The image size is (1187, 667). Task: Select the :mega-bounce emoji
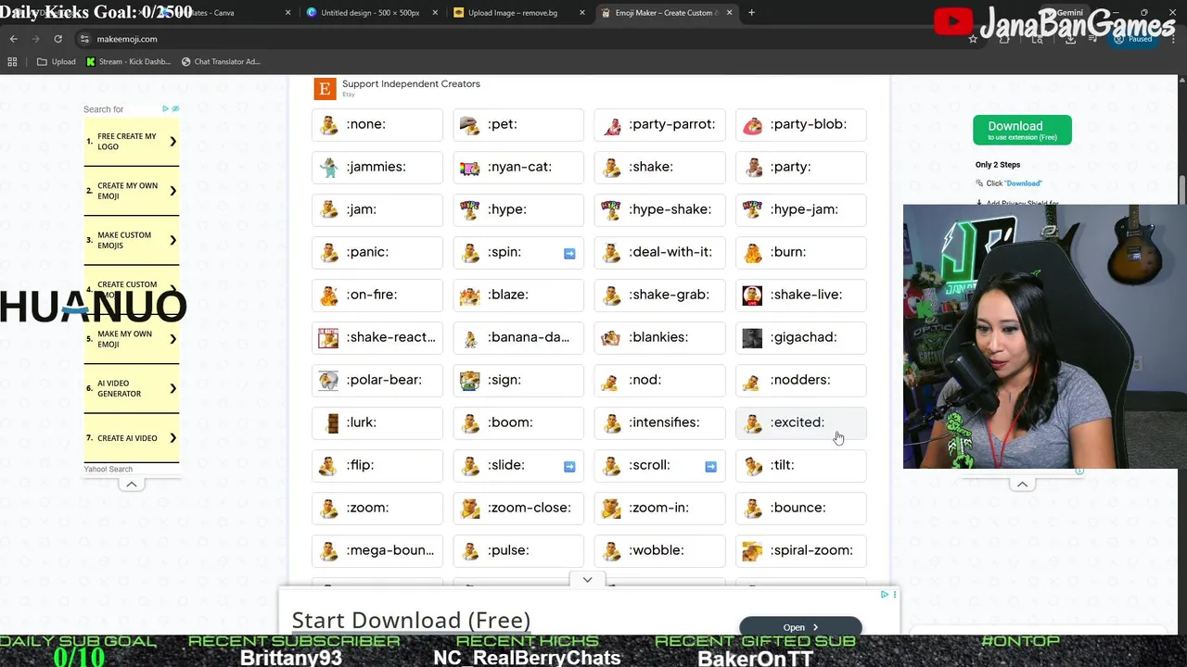coord(377,550)
